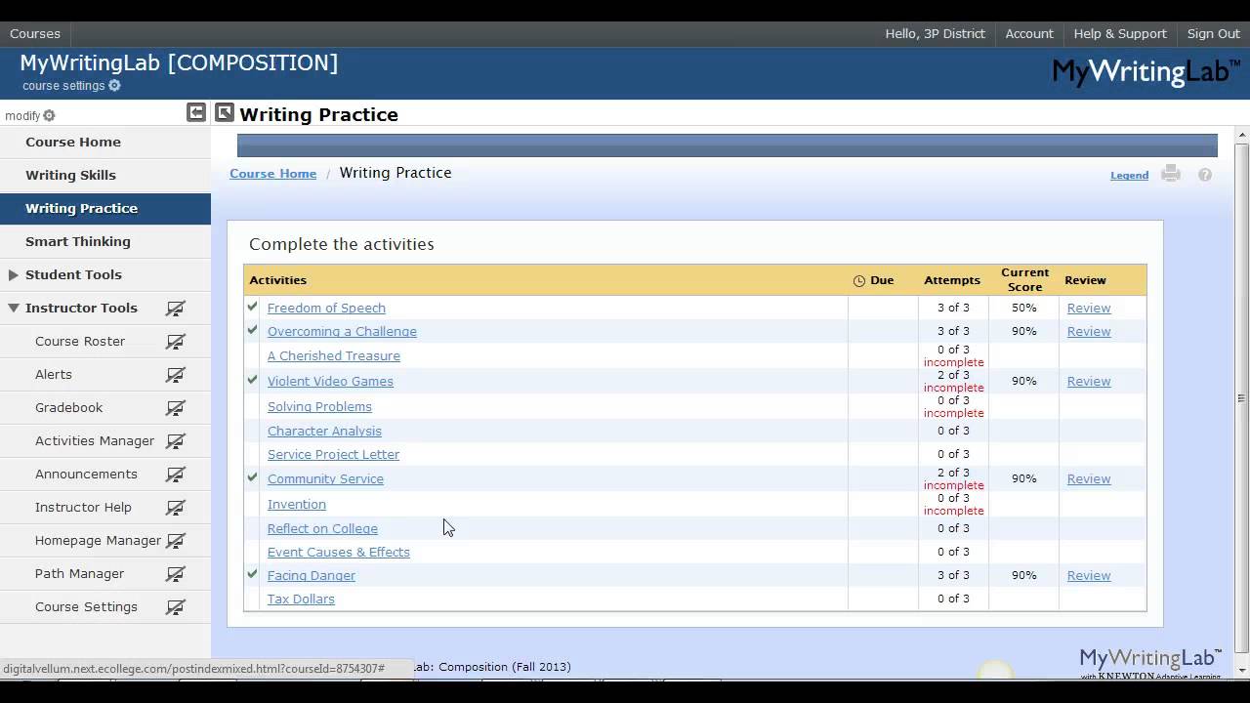The image size is (1250, 703).
Task: Click the instructor-only icon next to Course Settings
Action: click(x=176, y=607)
